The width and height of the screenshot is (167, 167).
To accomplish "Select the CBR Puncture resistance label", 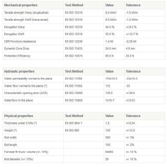I will click(20, 41).
